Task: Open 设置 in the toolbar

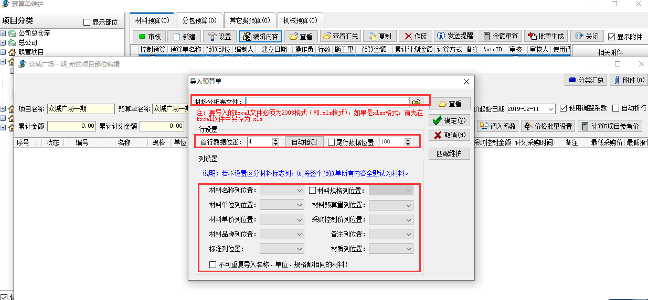Action: point(220,36)
